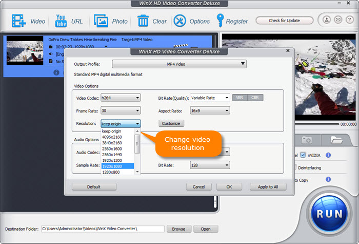Click the Photo slideshow icon
This screenshot has width=359, height=244.
(x=101, y=21)
